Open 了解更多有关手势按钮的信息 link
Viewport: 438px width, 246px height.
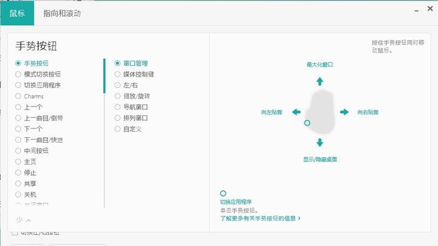pyautogui.click(x=260, y=218)
